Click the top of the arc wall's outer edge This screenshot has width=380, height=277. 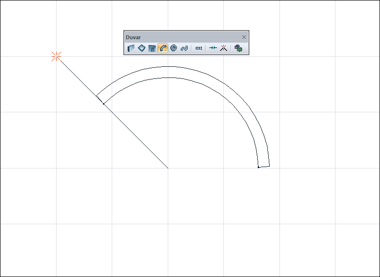pyautogui.click(x=168, y=66)
